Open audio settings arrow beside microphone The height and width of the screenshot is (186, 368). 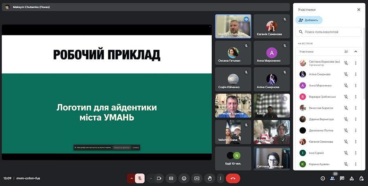[x=131, y=179]
